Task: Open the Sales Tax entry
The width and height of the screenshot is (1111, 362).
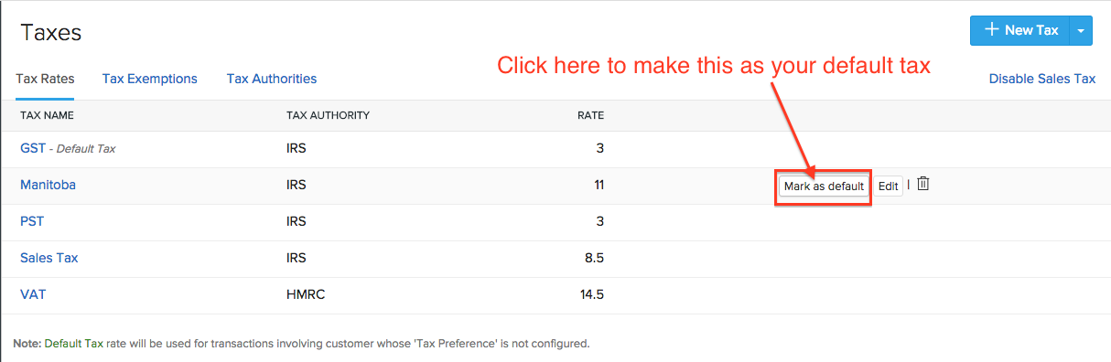Action: (49, 258)
